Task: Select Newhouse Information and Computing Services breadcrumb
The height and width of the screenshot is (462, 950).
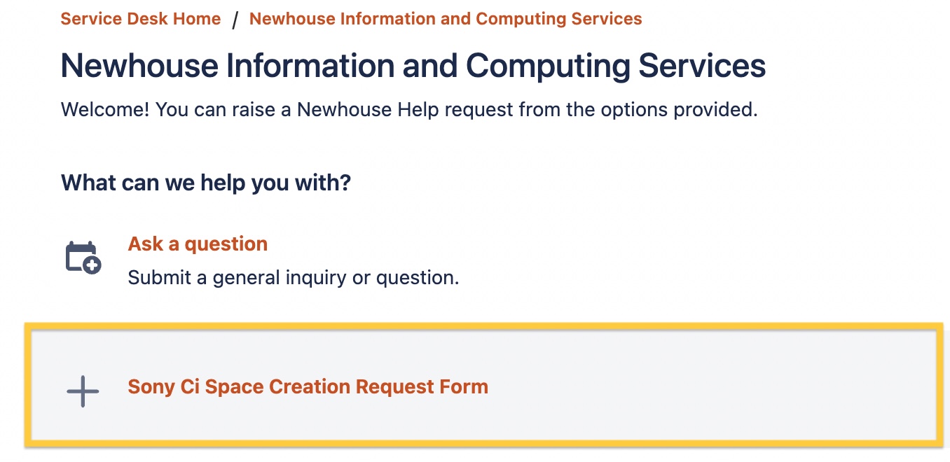Action: (446, 19)
